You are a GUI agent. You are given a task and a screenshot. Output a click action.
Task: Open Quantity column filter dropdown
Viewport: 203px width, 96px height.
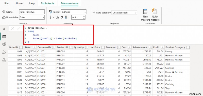[87, 47]
